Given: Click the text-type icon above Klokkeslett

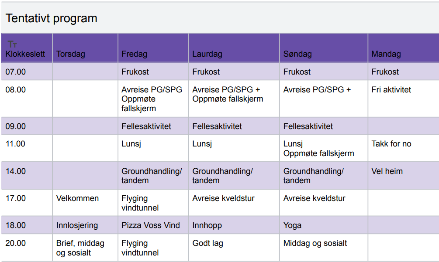Looking at the screenshot, I should [12, 44].
